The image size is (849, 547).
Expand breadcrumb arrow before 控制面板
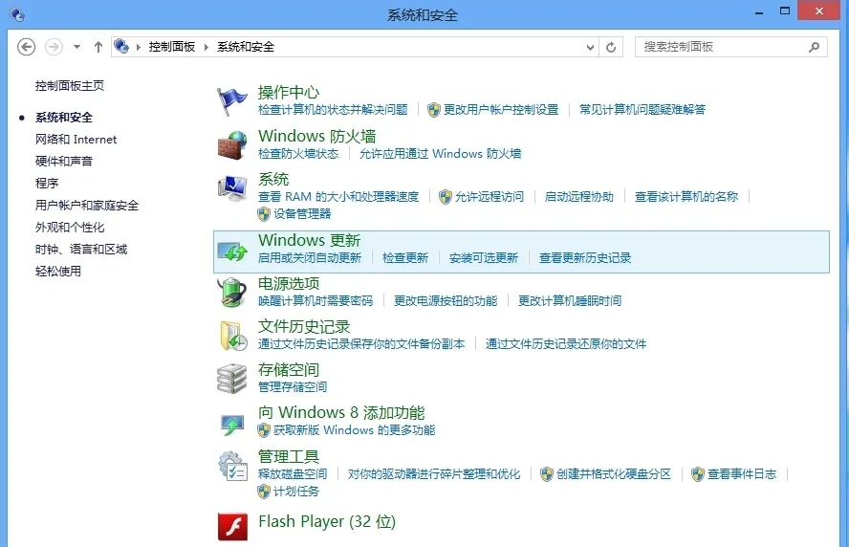tap(139, 47)
